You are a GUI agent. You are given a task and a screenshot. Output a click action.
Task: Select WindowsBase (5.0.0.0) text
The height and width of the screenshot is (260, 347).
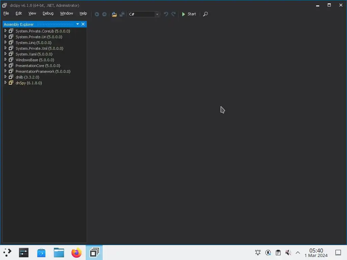(35, 60)
